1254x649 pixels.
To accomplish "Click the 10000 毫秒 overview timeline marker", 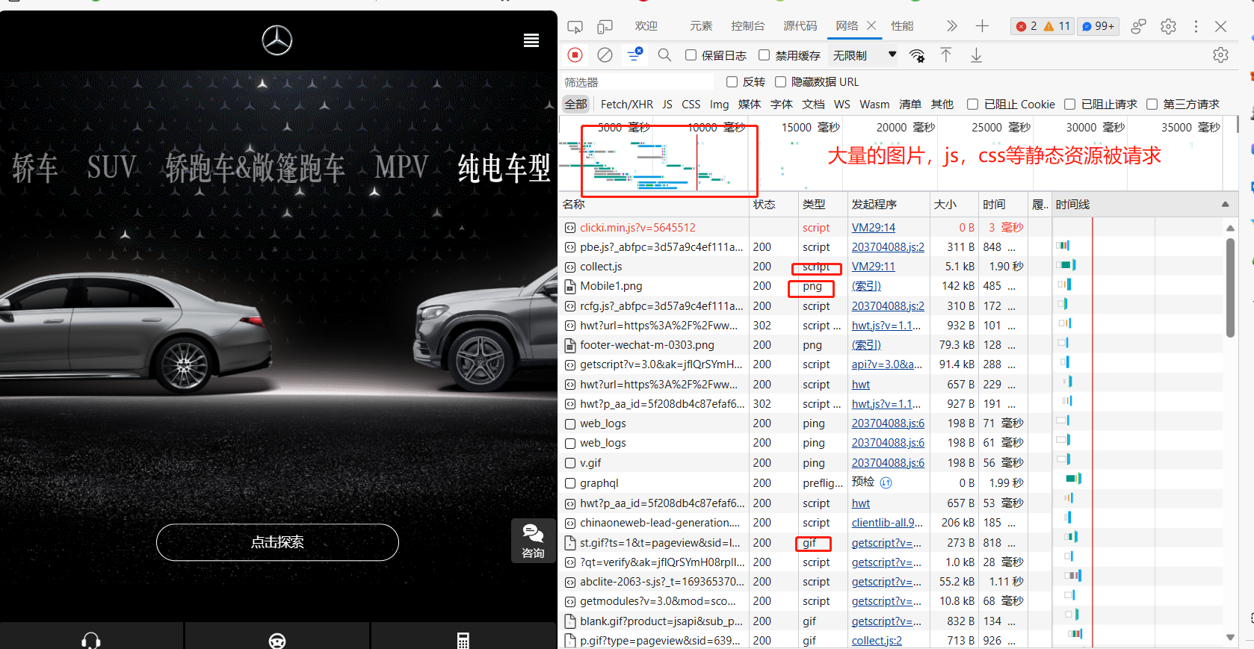I will click(x=716, y=128).
